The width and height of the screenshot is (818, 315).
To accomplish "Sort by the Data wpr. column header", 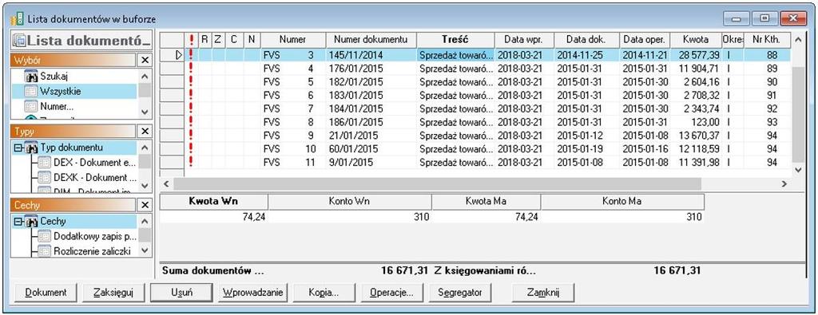I will point(524,40).
